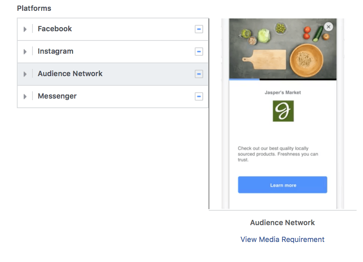Dismiss the ad preview image using the X icon
This screenshot has width=363, height=262.
coord(329,26)
